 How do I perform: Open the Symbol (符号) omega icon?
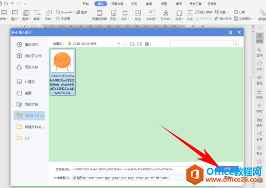pos(179,15)
